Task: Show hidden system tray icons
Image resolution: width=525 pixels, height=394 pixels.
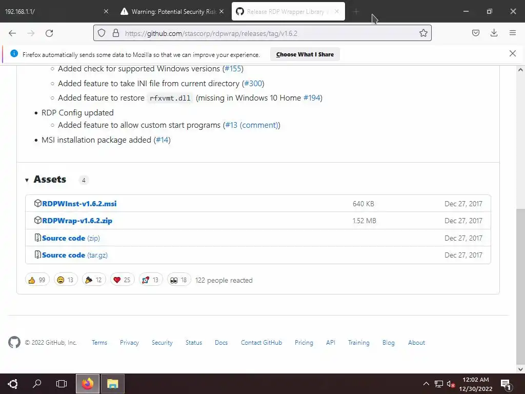Action: tap(426, 384)
